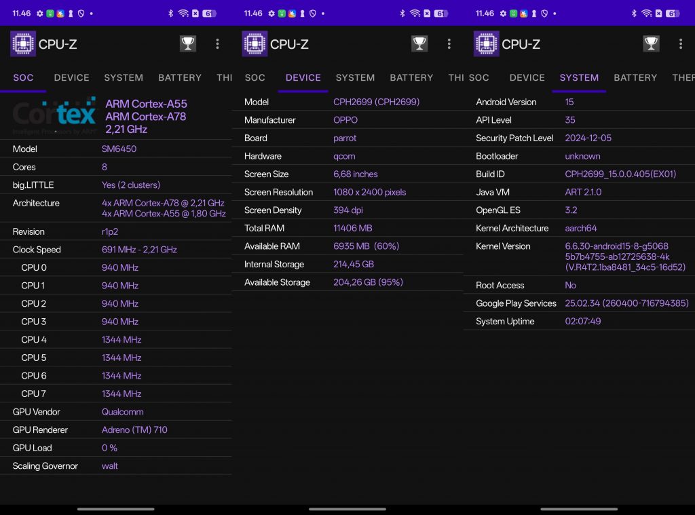Tap GPU Load '0 %' value
Image resolution: width=695 pixels, height=515 pixels.
pyautogui.click(x=109, y=448)
